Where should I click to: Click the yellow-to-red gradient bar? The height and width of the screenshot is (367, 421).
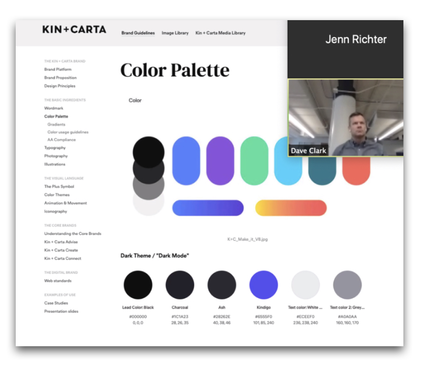pos(291,208)
